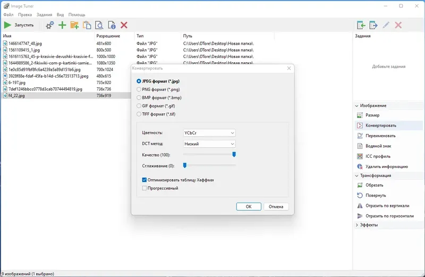Select file f4_22.jpg in the list
Screen dimensions: 425x277
click(16, 96)
